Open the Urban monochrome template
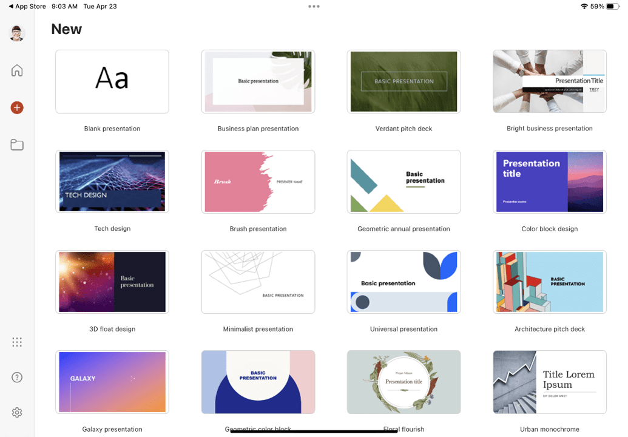 549,382
